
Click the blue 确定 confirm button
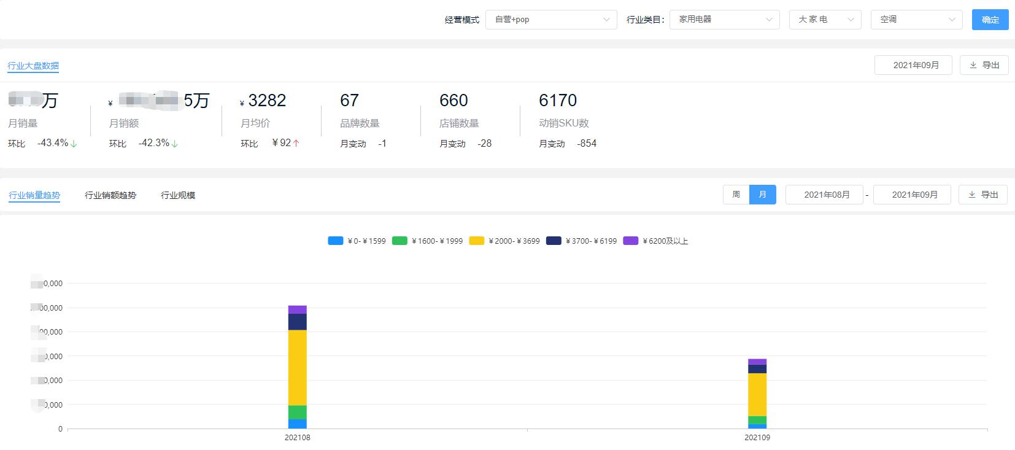tap(990, 20)
